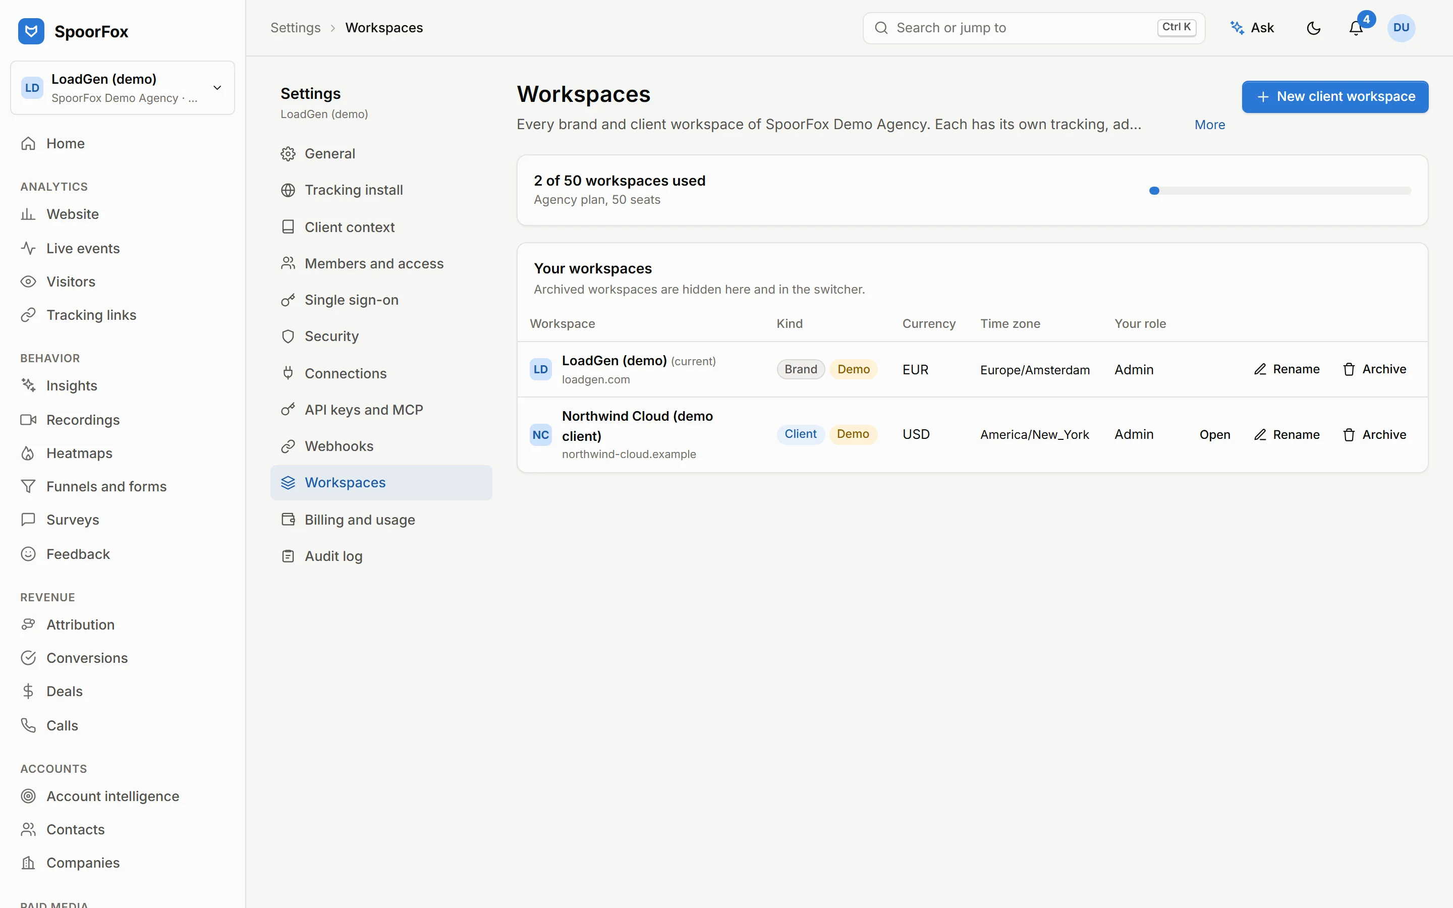
Task: Select General settings tab
Action: click(x=381, y=154)
